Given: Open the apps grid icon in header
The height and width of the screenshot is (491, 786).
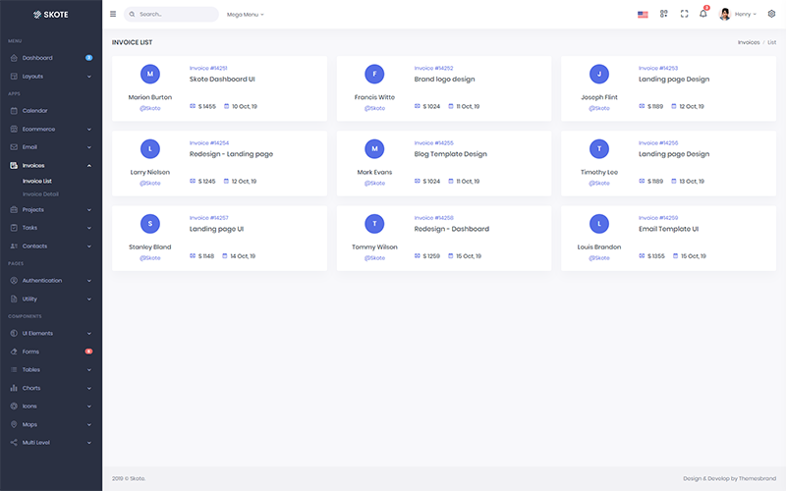Looking at the screenshot, I should point(664,14).
